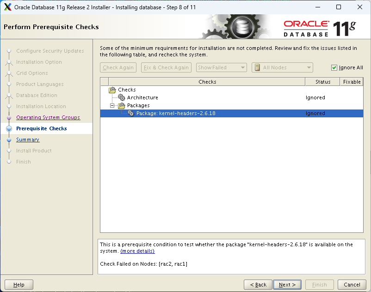Go Back to the previous step
This screenshot has height=292, width=371.
pyautogui.click(x=258, y=285)
